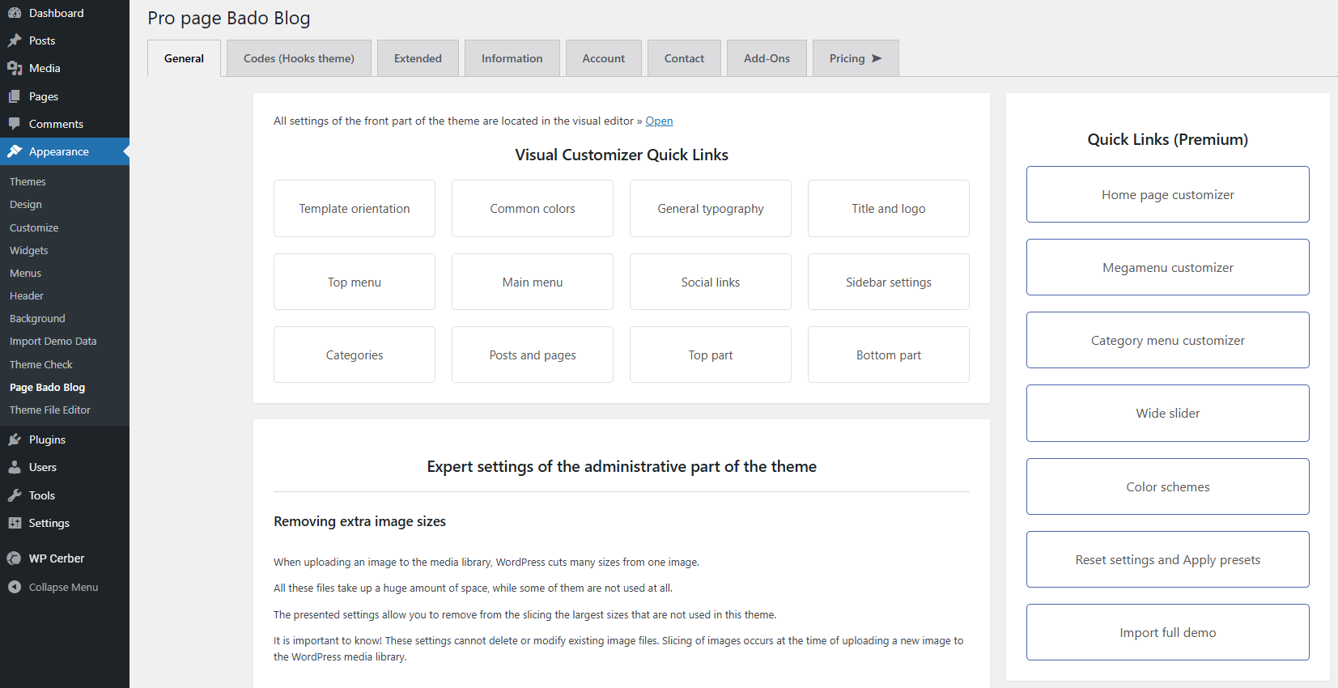Open Color schemes premium link
Screen dimensions: 1338x688
pos(1168,486)
